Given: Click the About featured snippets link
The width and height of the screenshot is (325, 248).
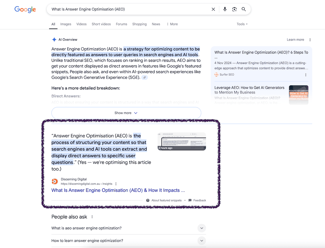Looking at the screenshot, I should coord(166,200).
